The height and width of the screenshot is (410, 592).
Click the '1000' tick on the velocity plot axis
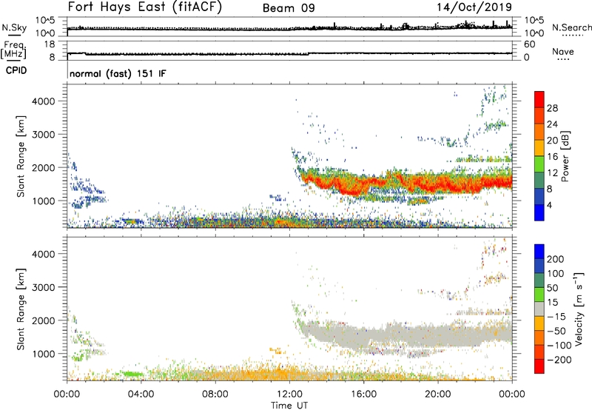point(44,354)
